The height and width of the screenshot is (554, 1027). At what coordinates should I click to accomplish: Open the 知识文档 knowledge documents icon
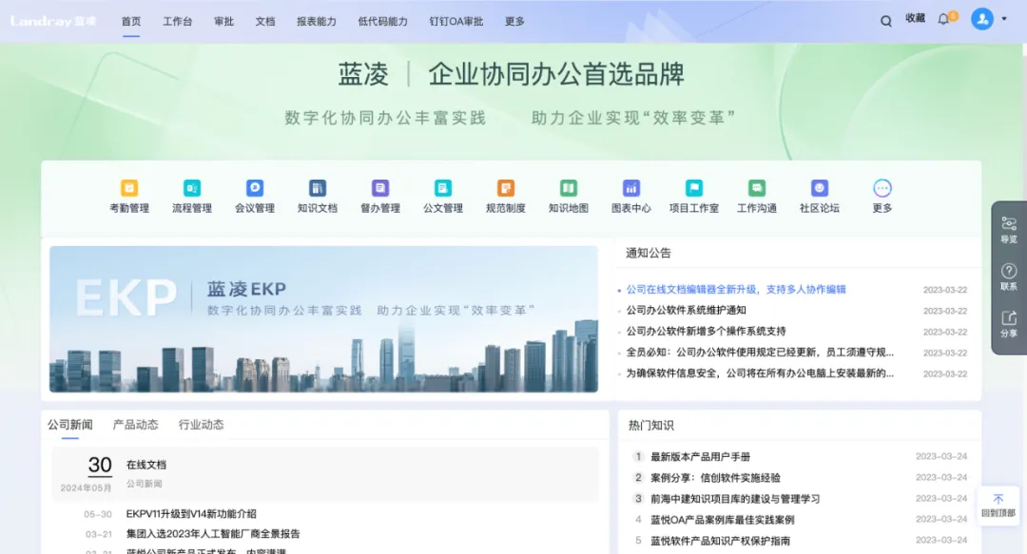pos(318,188)
